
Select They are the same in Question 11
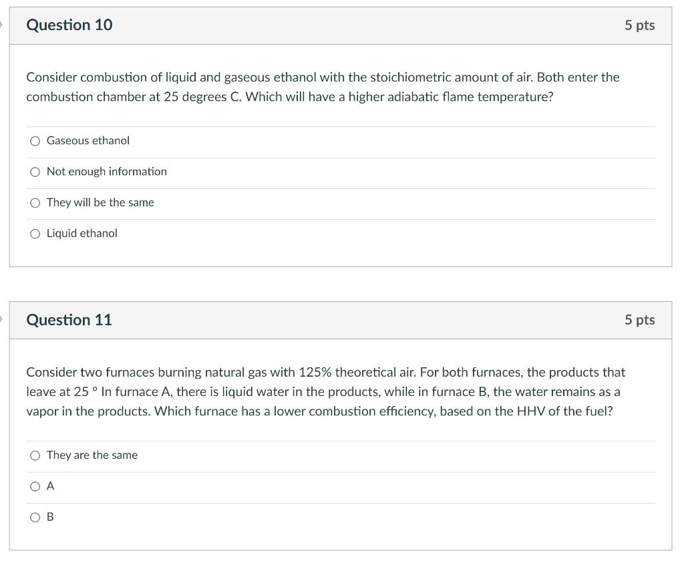coord(35,455)
